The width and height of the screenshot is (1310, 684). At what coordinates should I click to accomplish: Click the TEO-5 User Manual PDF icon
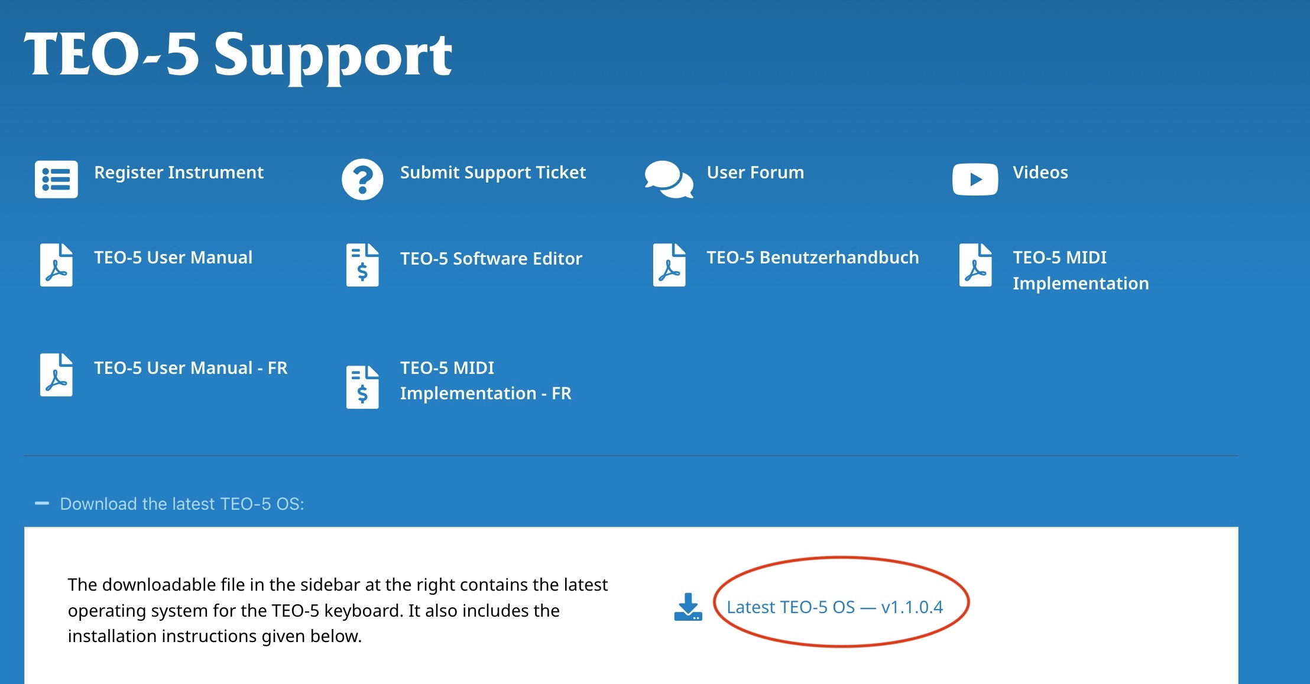click(56, 265)
